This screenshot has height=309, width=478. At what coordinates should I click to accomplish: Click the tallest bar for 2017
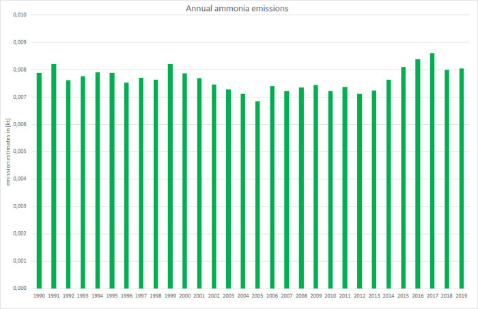coord(432,171)
